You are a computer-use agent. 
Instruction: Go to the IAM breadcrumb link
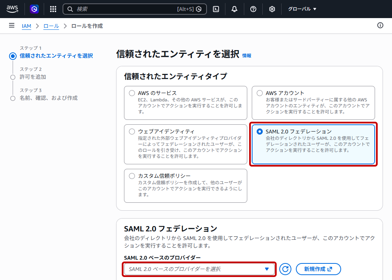coord(26,26)
